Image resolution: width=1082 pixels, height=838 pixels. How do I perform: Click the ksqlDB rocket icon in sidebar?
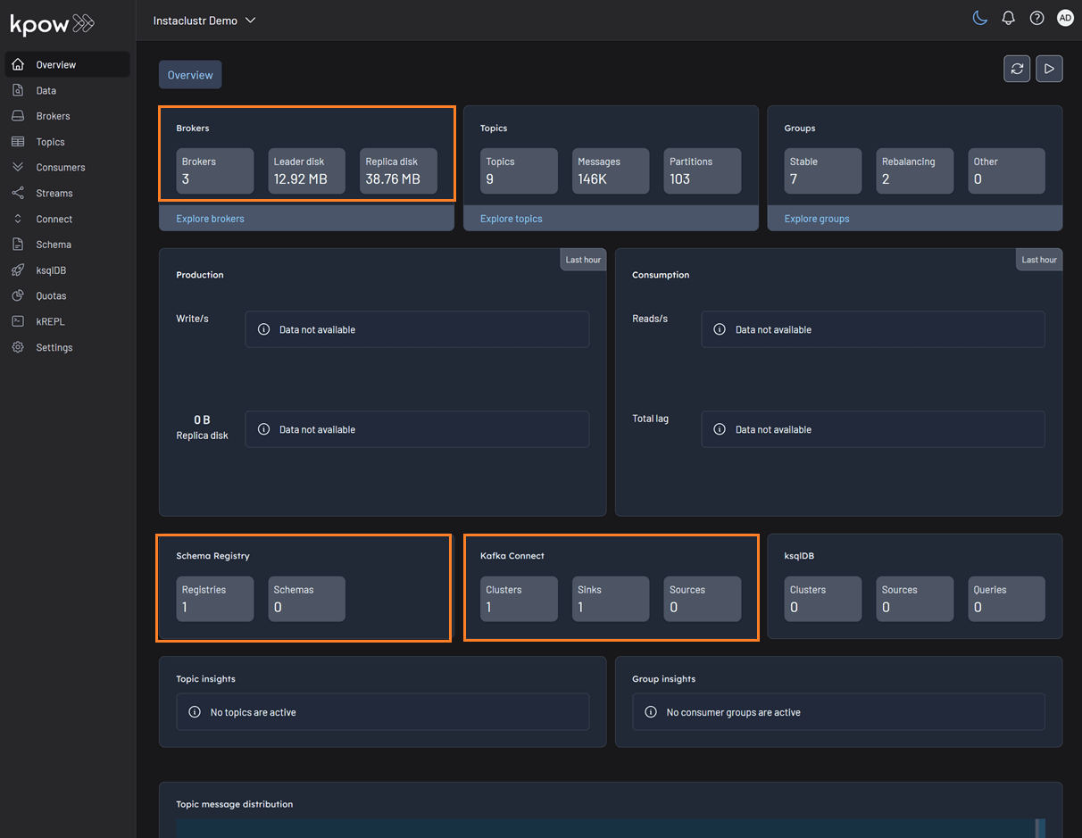[18, 270]
